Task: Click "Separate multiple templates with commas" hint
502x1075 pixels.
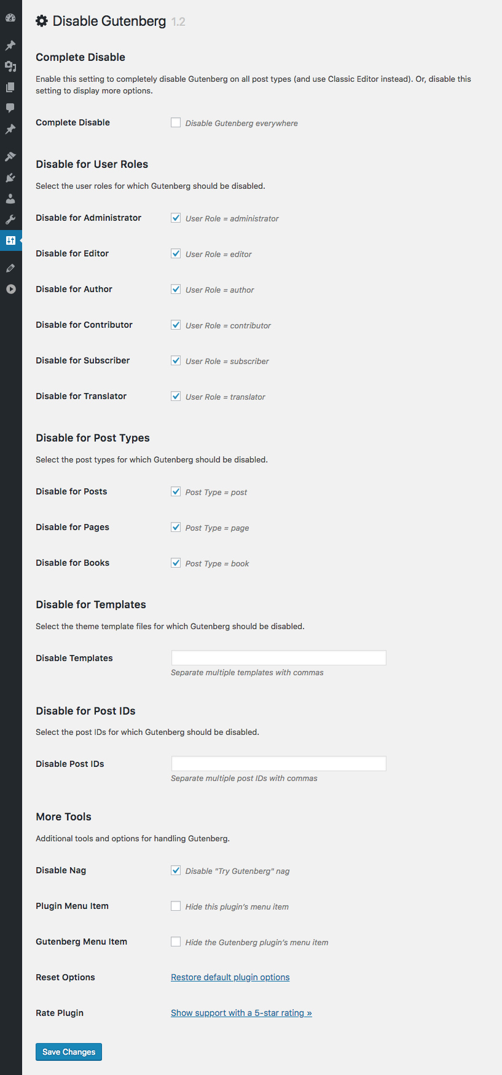Action: click(x=247, y=672)
